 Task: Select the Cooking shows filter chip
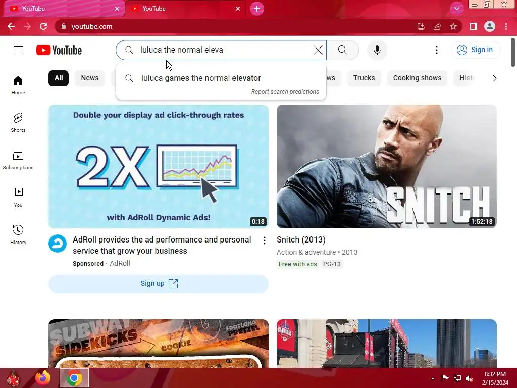coord(417,78)
